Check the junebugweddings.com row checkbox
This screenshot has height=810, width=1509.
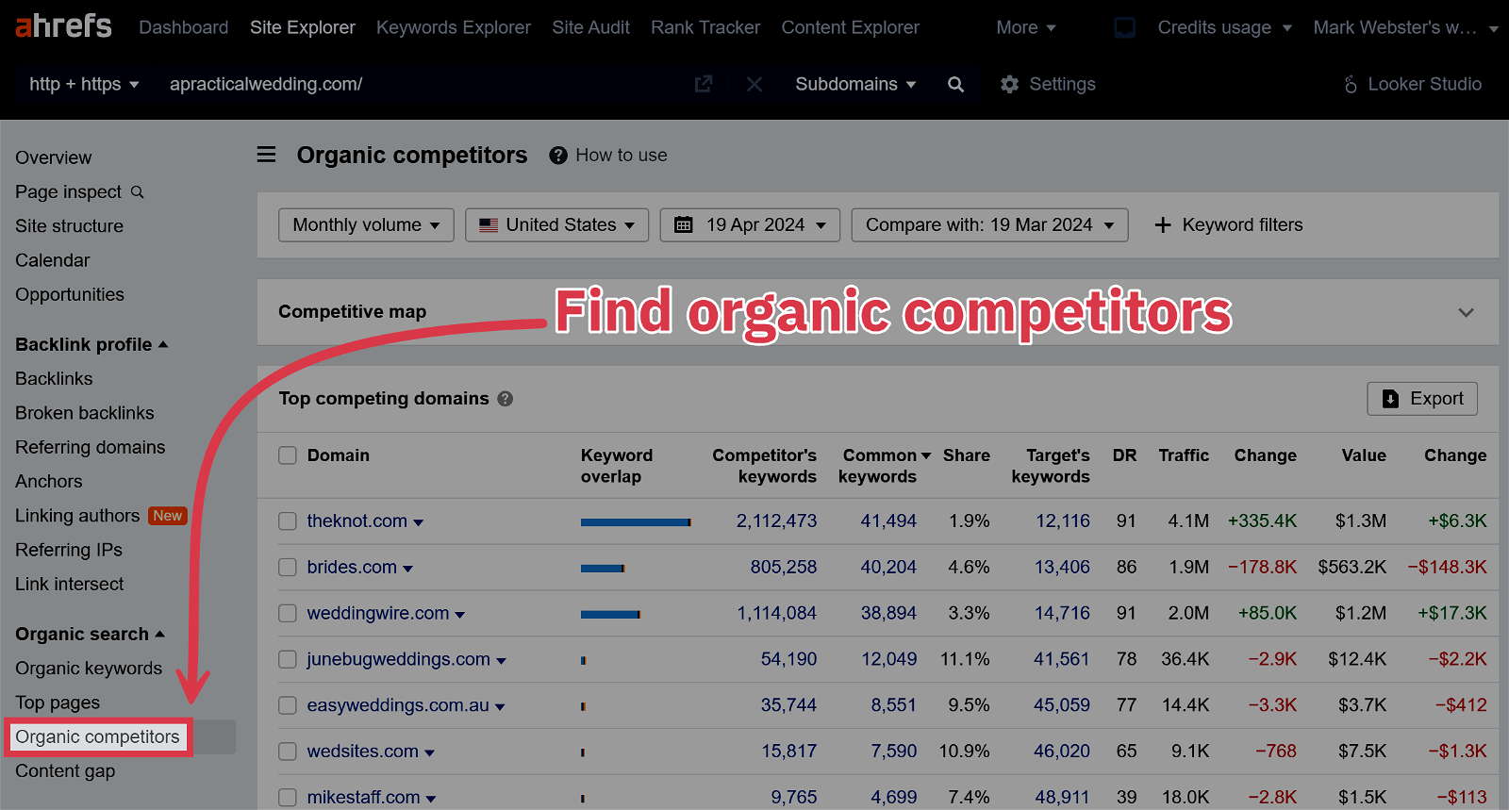288,659
